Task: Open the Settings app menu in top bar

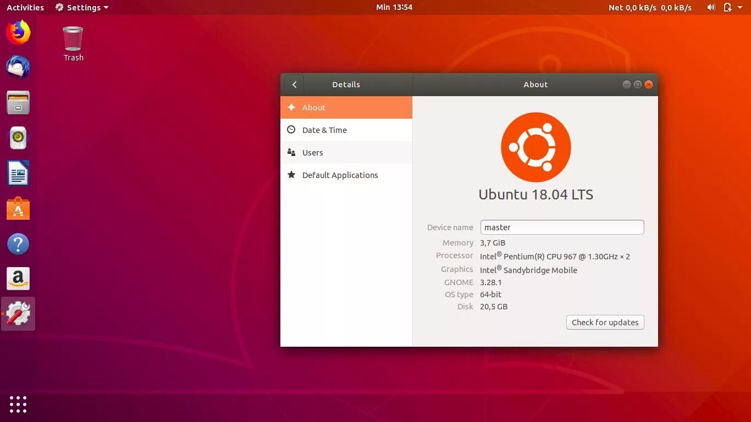Action: [x=82, y=8]
